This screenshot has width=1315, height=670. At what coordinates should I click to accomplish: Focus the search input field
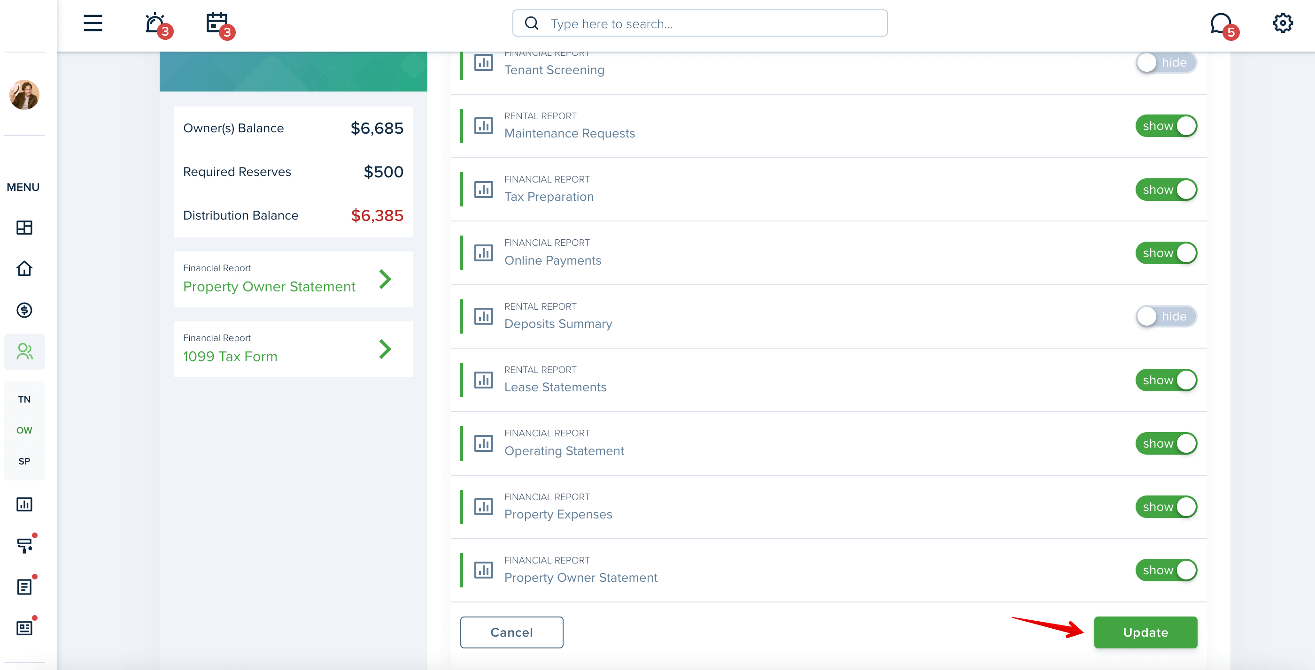tap(700, 23)
